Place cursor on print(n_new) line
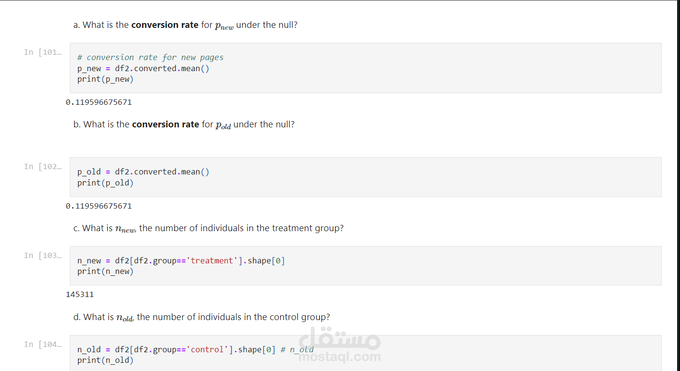680x371 pixels. pos(105,272)
